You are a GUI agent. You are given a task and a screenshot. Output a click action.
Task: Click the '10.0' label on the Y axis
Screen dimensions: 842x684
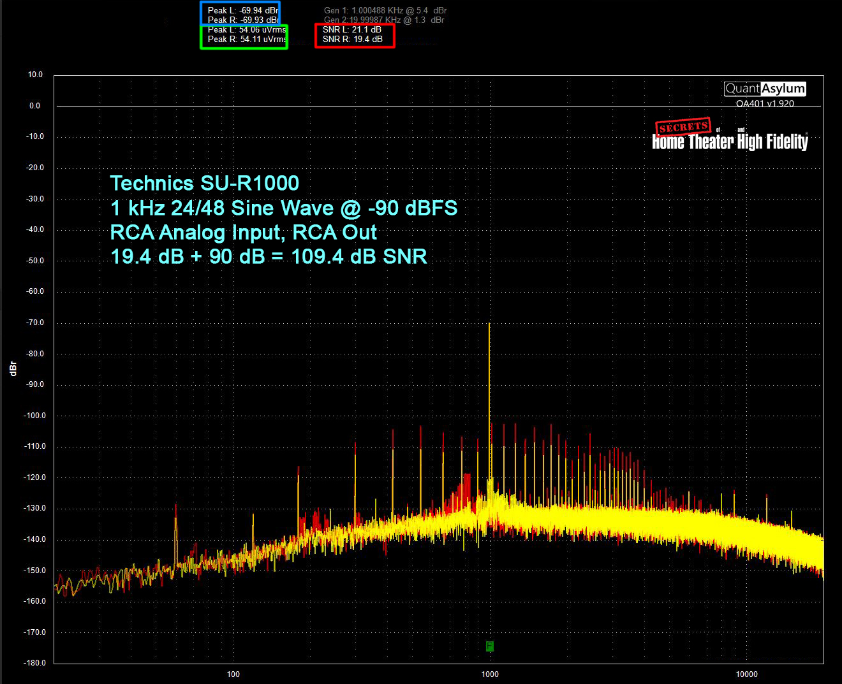coord(35,75)
